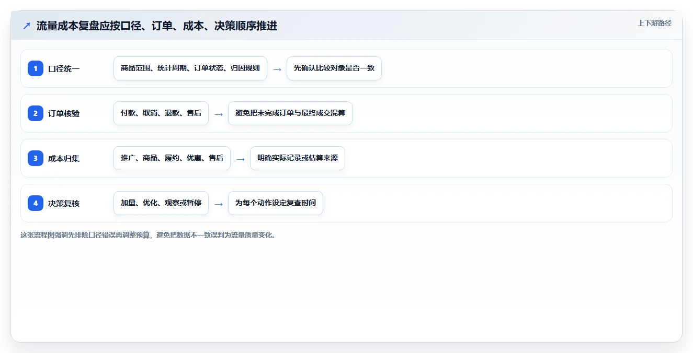The width and height of the screenshot is (693, 353).
Task: Click the 加量、优化、观察或暂停 box
Action: [x=161, y=203]
